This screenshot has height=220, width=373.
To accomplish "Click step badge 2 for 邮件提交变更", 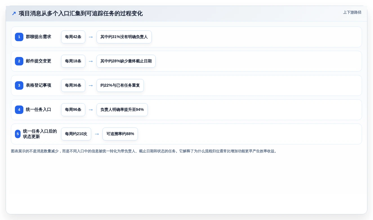I will tap(19, 61).
